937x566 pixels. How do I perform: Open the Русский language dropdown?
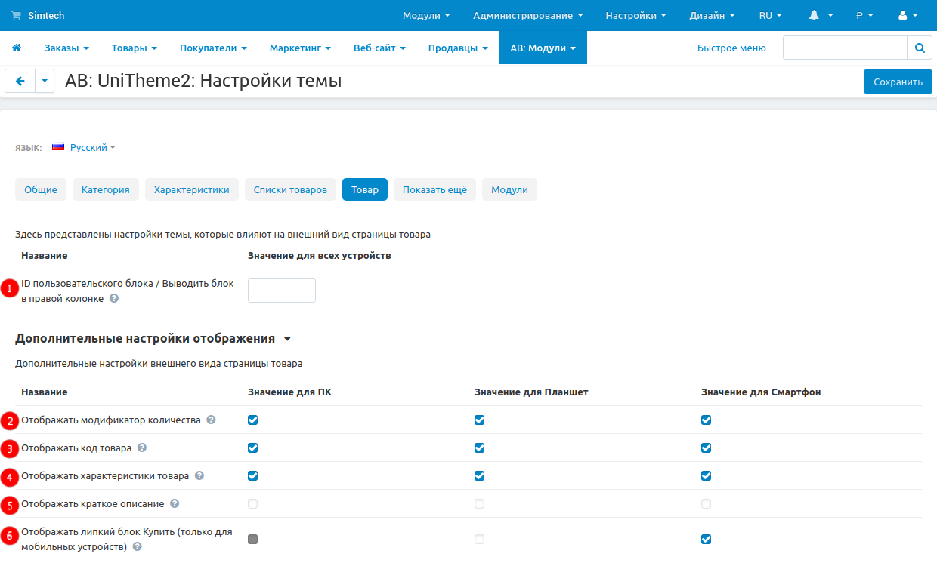pos(84,148)
